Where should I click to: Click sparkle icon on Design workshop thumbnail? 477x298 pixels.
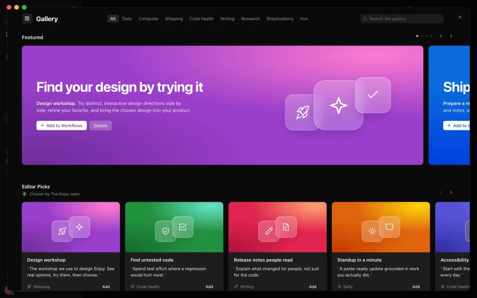click(x=79, y=227)
